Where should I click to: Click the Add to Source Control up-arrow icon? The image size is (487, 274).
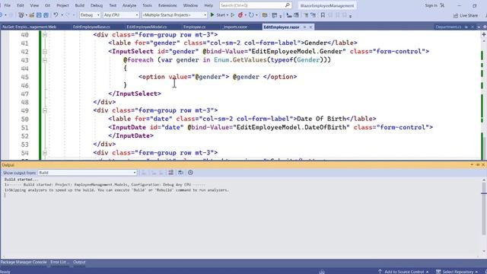(x=380, y=272)
